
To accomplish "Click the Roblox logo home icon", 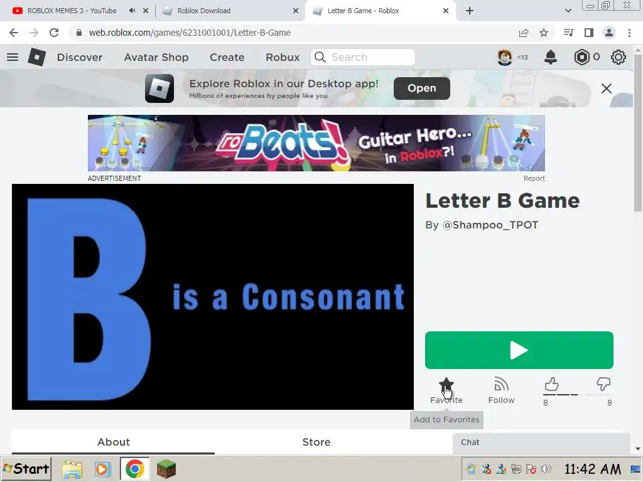I will (x=36, y=57).
